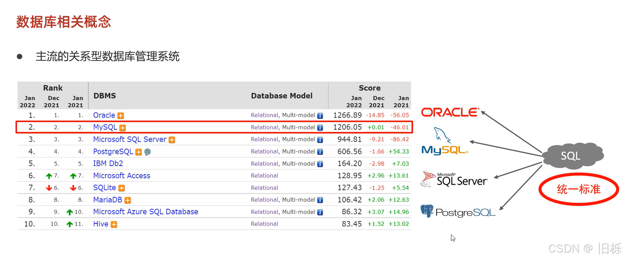The height and width of the screenshot is (259, 623).
Task: Click the MySQL dolphin logo
Action: point(445,141)
